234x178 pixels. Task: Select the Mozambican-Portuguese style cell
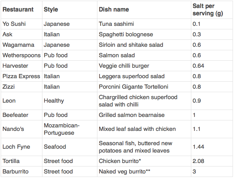70,129
